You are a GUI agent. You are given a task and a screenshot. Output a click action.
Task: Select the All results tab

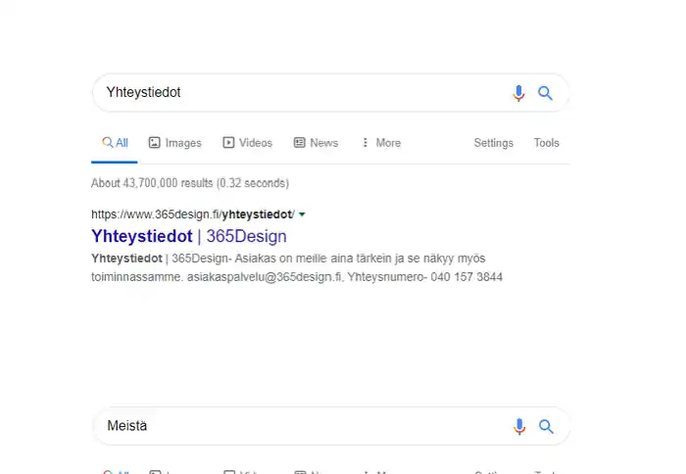[x=115, y=143]
